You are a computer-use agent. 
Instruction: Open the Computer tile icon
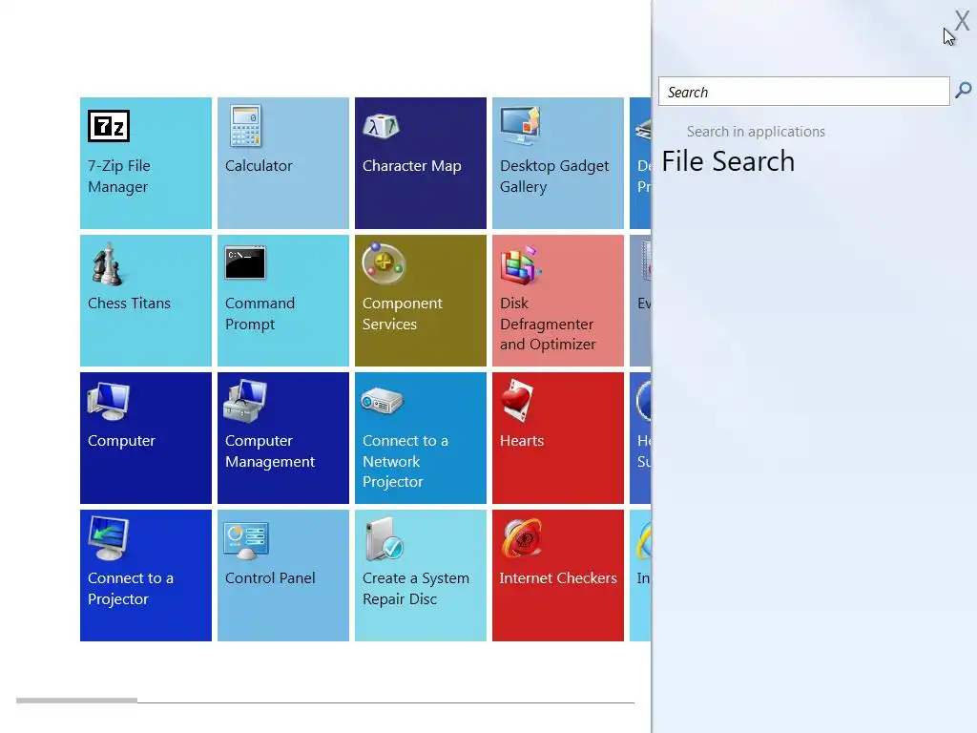[x=109, y=402]
